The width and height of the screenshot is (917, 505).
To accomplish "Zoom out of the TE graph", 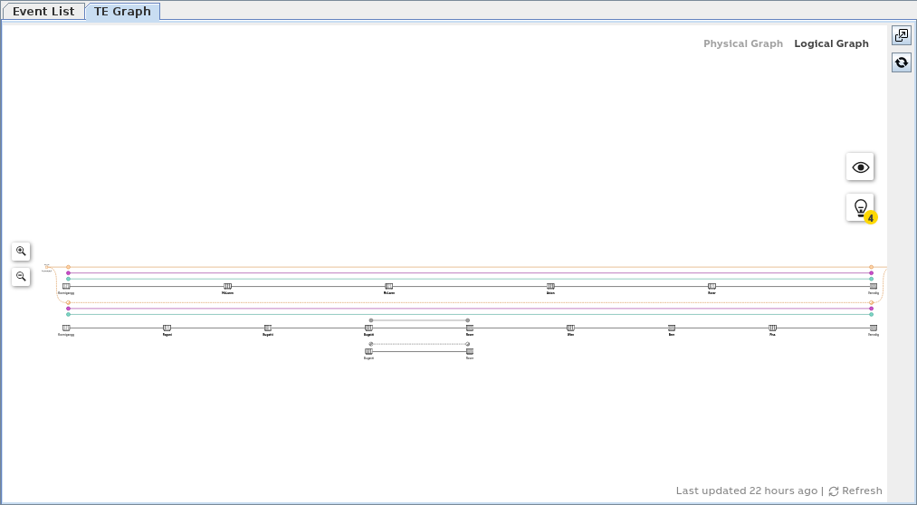I will tap(21, 277).
